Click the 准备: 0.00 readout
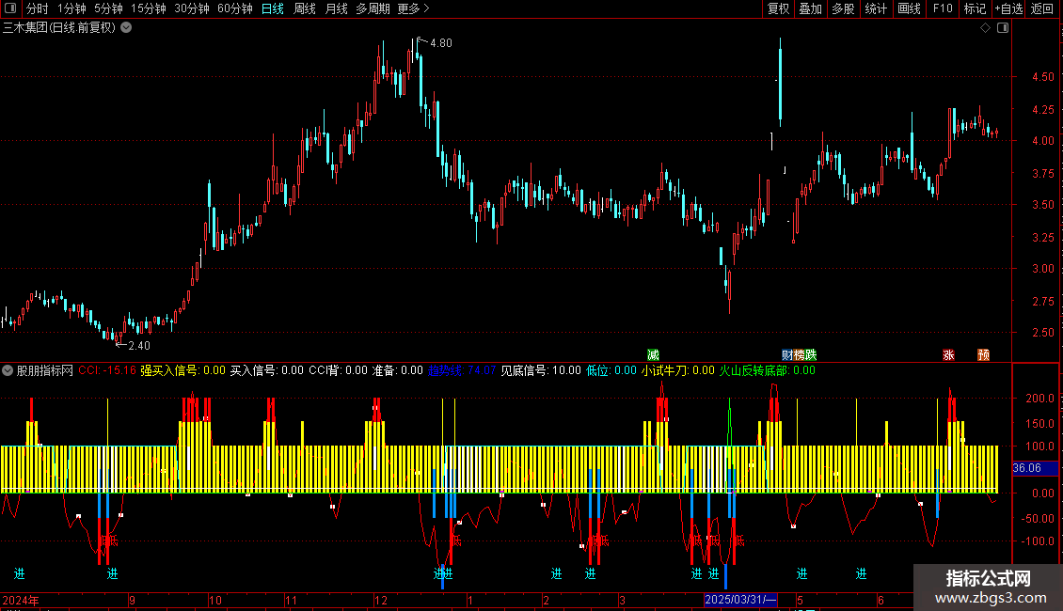The width and height of the screenshot is (1063, 611). pyautogui.click(x=398, y=370)
